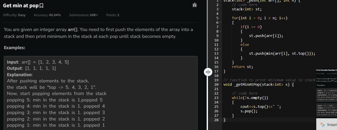
Task: Click the Input: arr[] = [1, 2, 3, 4, 5] line
Action: click(x=38, y=62)
